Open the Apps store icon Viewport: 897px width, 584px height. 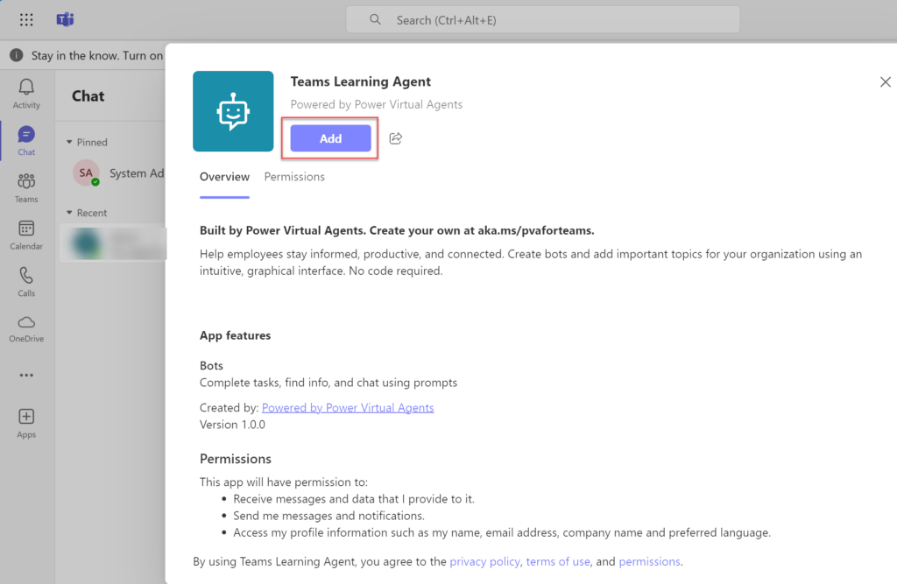tap(26, 417)
